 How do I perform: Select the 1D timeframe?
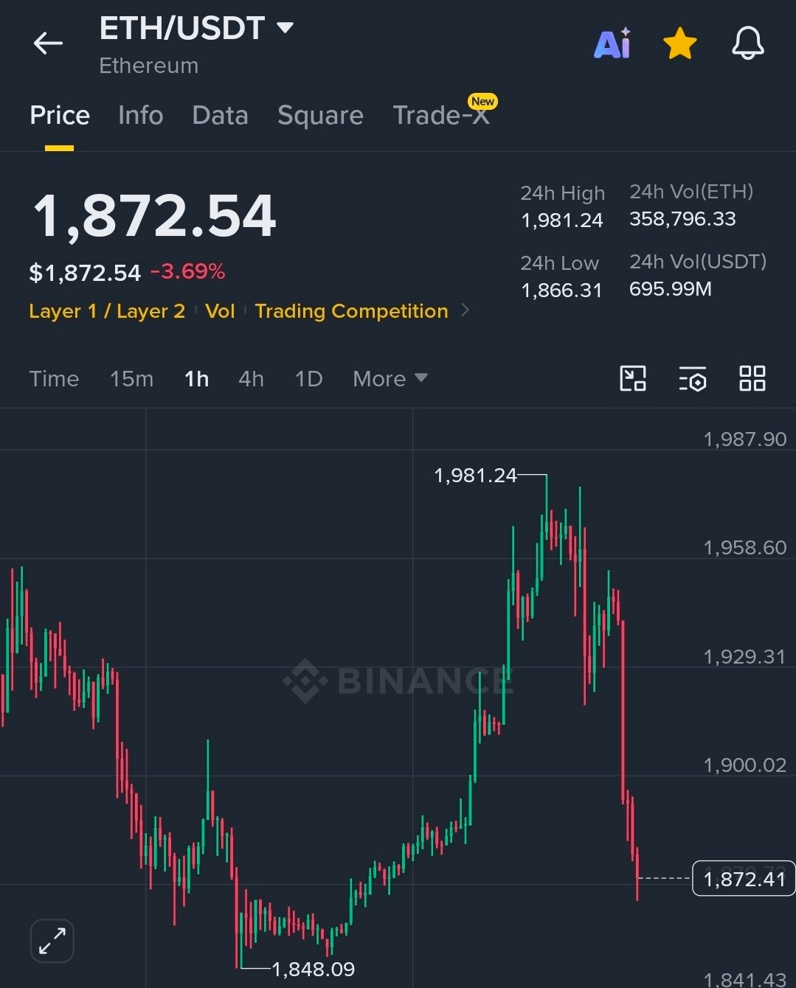[308, 379]
